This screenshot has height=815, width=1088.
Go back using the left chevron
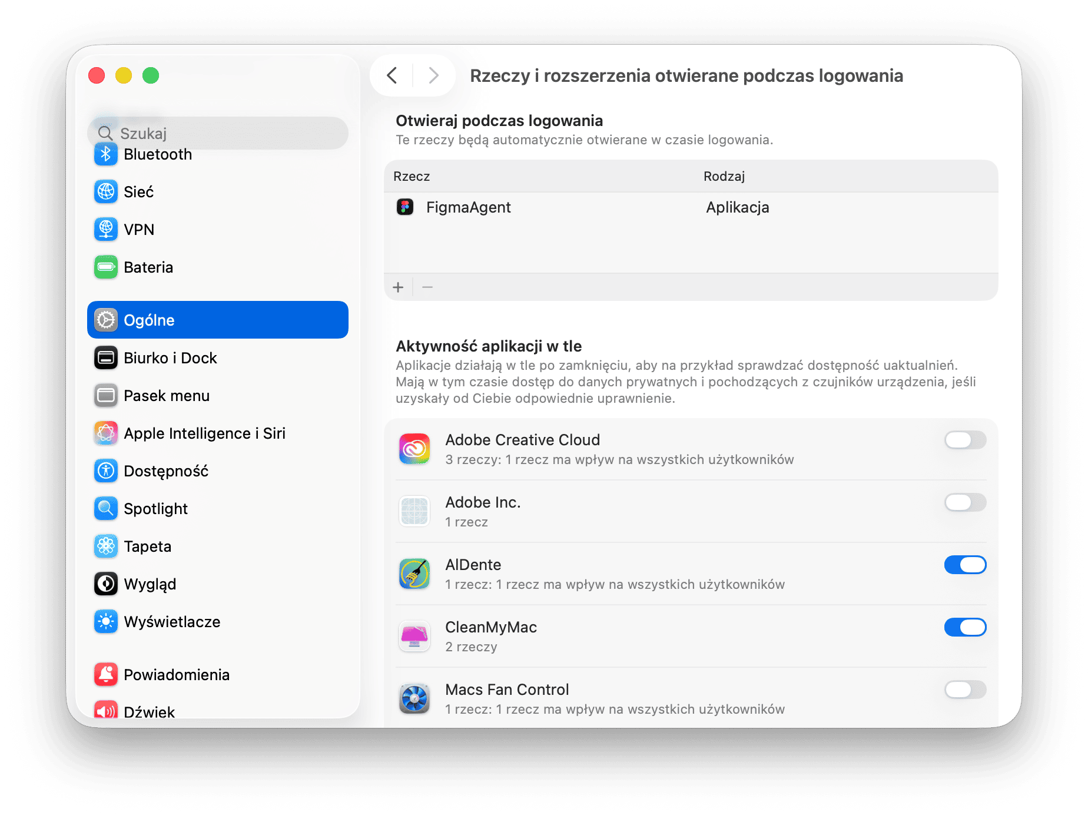tap(392, 75)
